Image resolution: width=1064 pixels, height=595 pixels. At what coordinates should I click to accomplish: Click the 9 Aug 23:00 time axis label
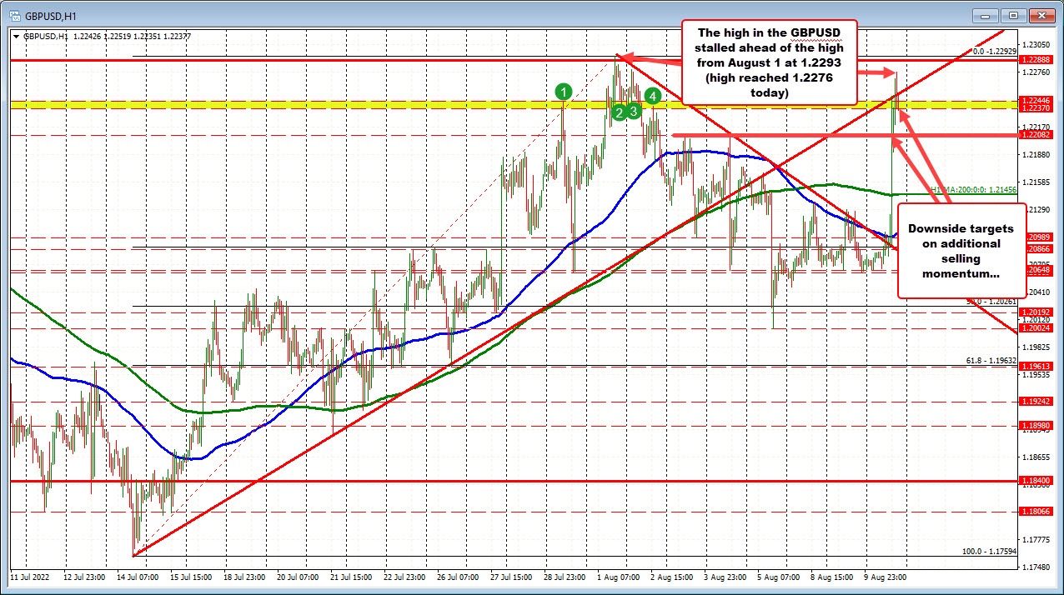pos(885,576)
